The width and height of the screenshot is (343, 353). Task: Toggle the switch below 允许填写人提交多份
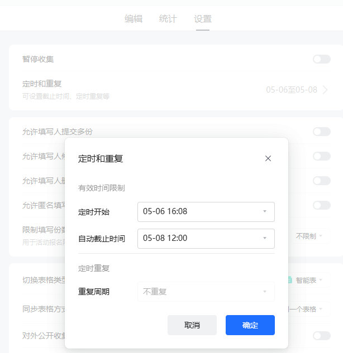(321, 156)
